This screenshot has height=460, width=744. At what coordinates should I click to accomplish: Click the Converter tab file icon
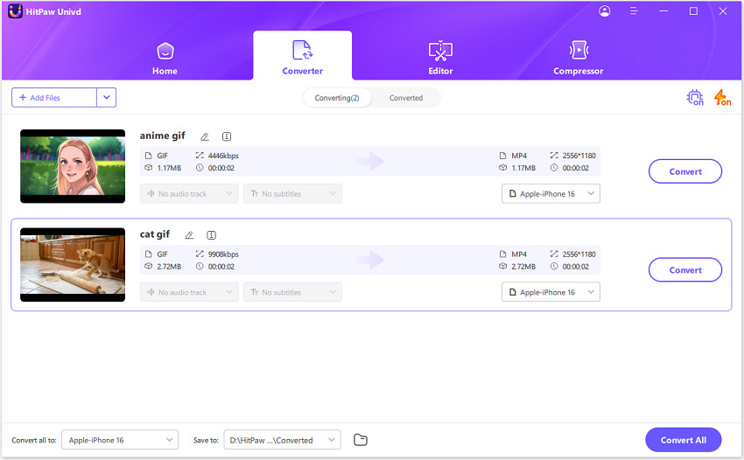302,50
